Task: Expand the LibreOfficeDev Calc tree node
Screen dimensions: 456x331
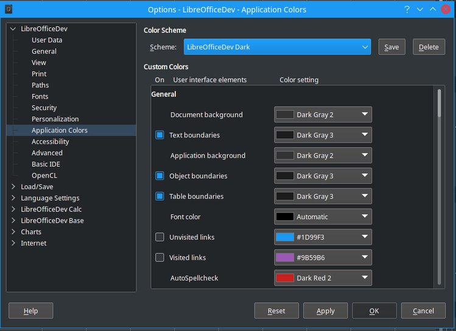Action: [x=13, y=209]
